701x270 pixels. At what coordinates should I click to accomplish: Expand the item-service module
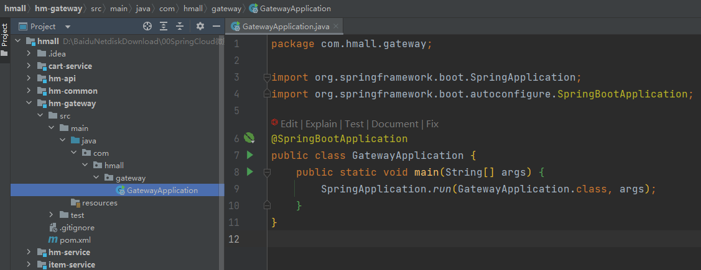coord(29,264)
